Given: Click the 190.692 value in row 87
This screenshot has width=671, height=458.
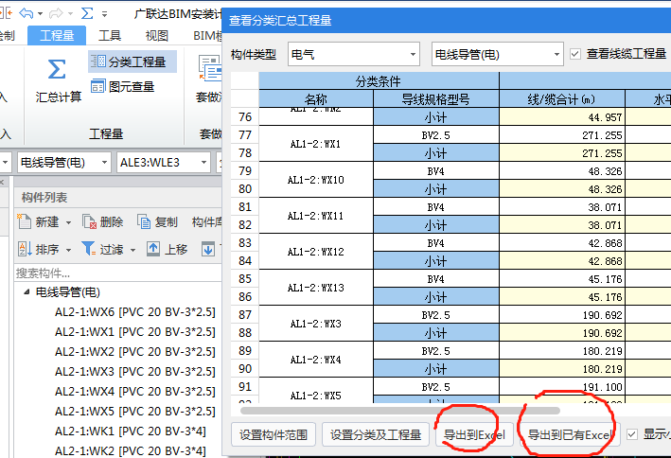Looking at the screenshot, I should click(602, 315).
